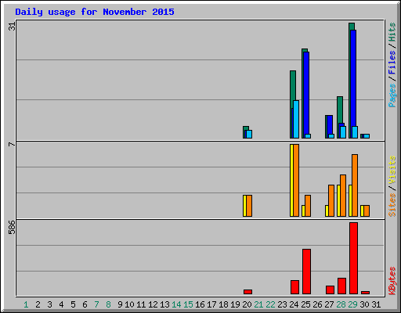The height and width of the screenshot is (313, 401).
Task: Click the Visits legend label
Action: click(x=392, y=171)
